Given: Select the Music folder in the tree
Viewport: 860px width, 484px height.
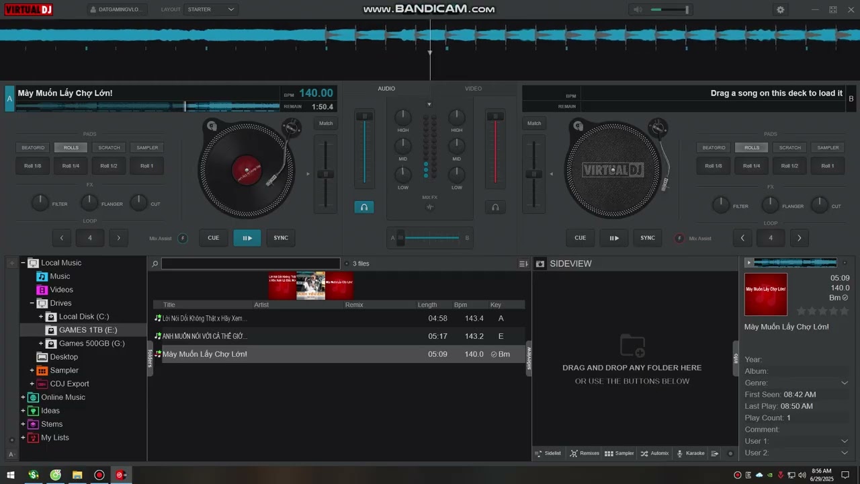Looking at the screenshot, I should (60, 276).
